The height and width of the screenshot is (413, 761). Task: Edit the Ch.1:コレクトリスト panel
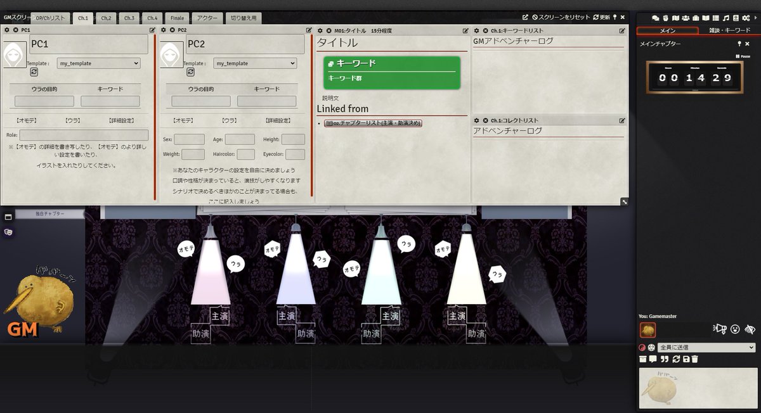(622, 120)
